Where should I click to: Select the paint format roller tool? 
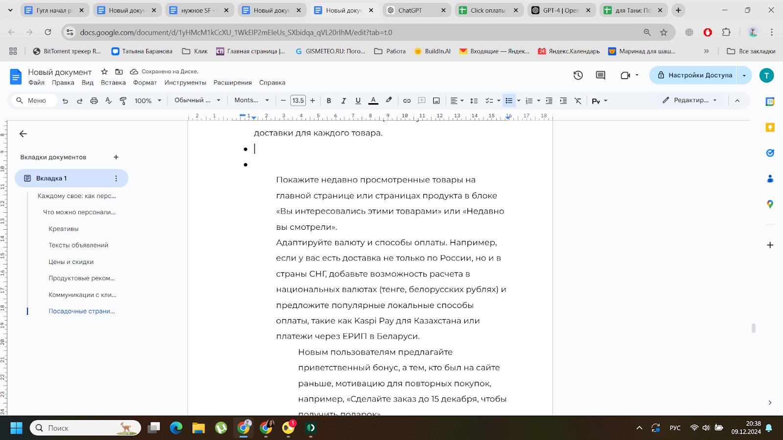[x=123, y=101]
